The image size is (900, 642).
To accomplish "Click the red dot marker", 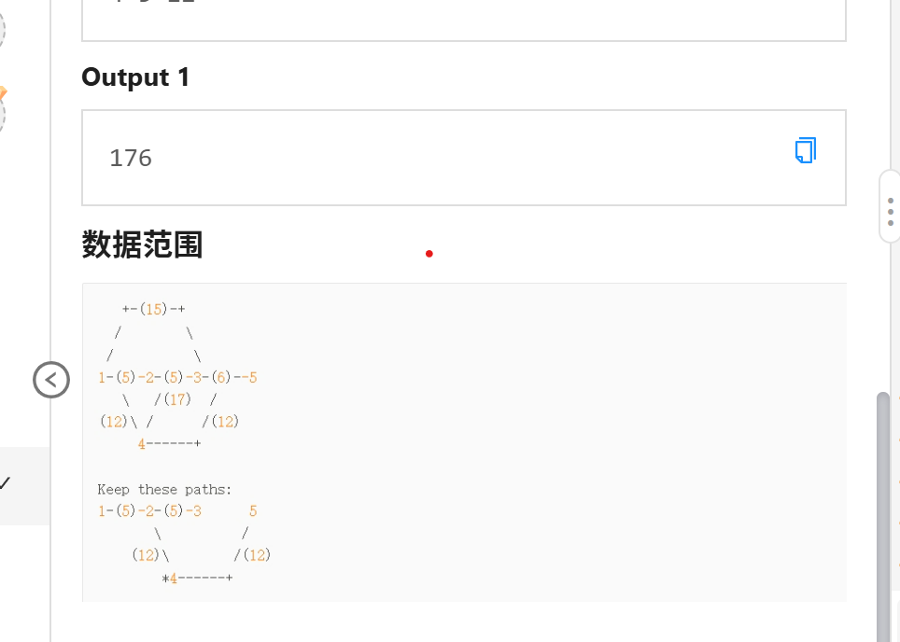I will [x=429, y=254].
